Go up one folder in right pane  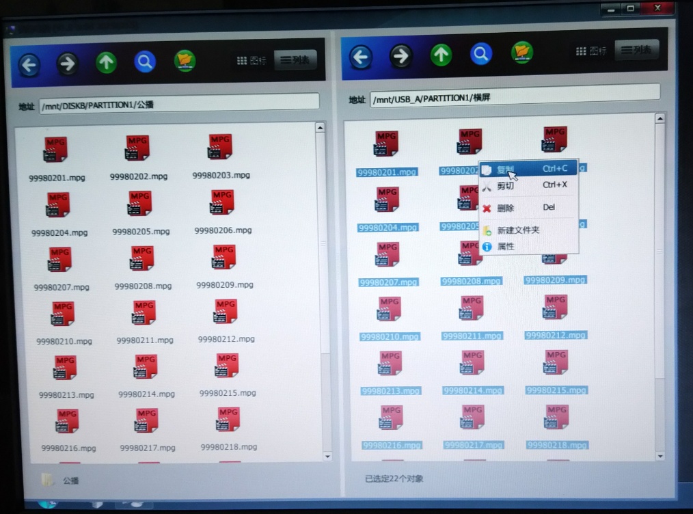[x=441, y=55]
